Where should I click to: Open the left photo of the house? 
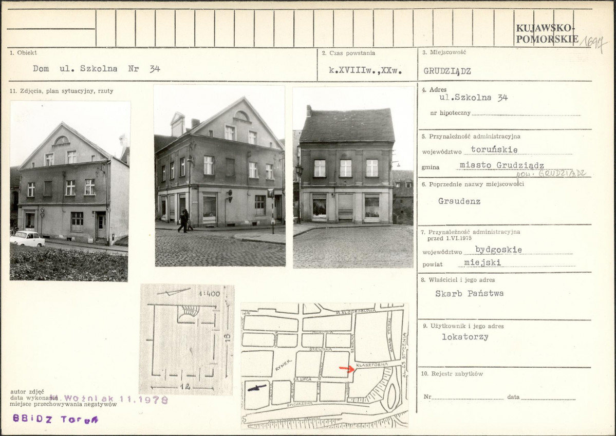coord(69,191)
